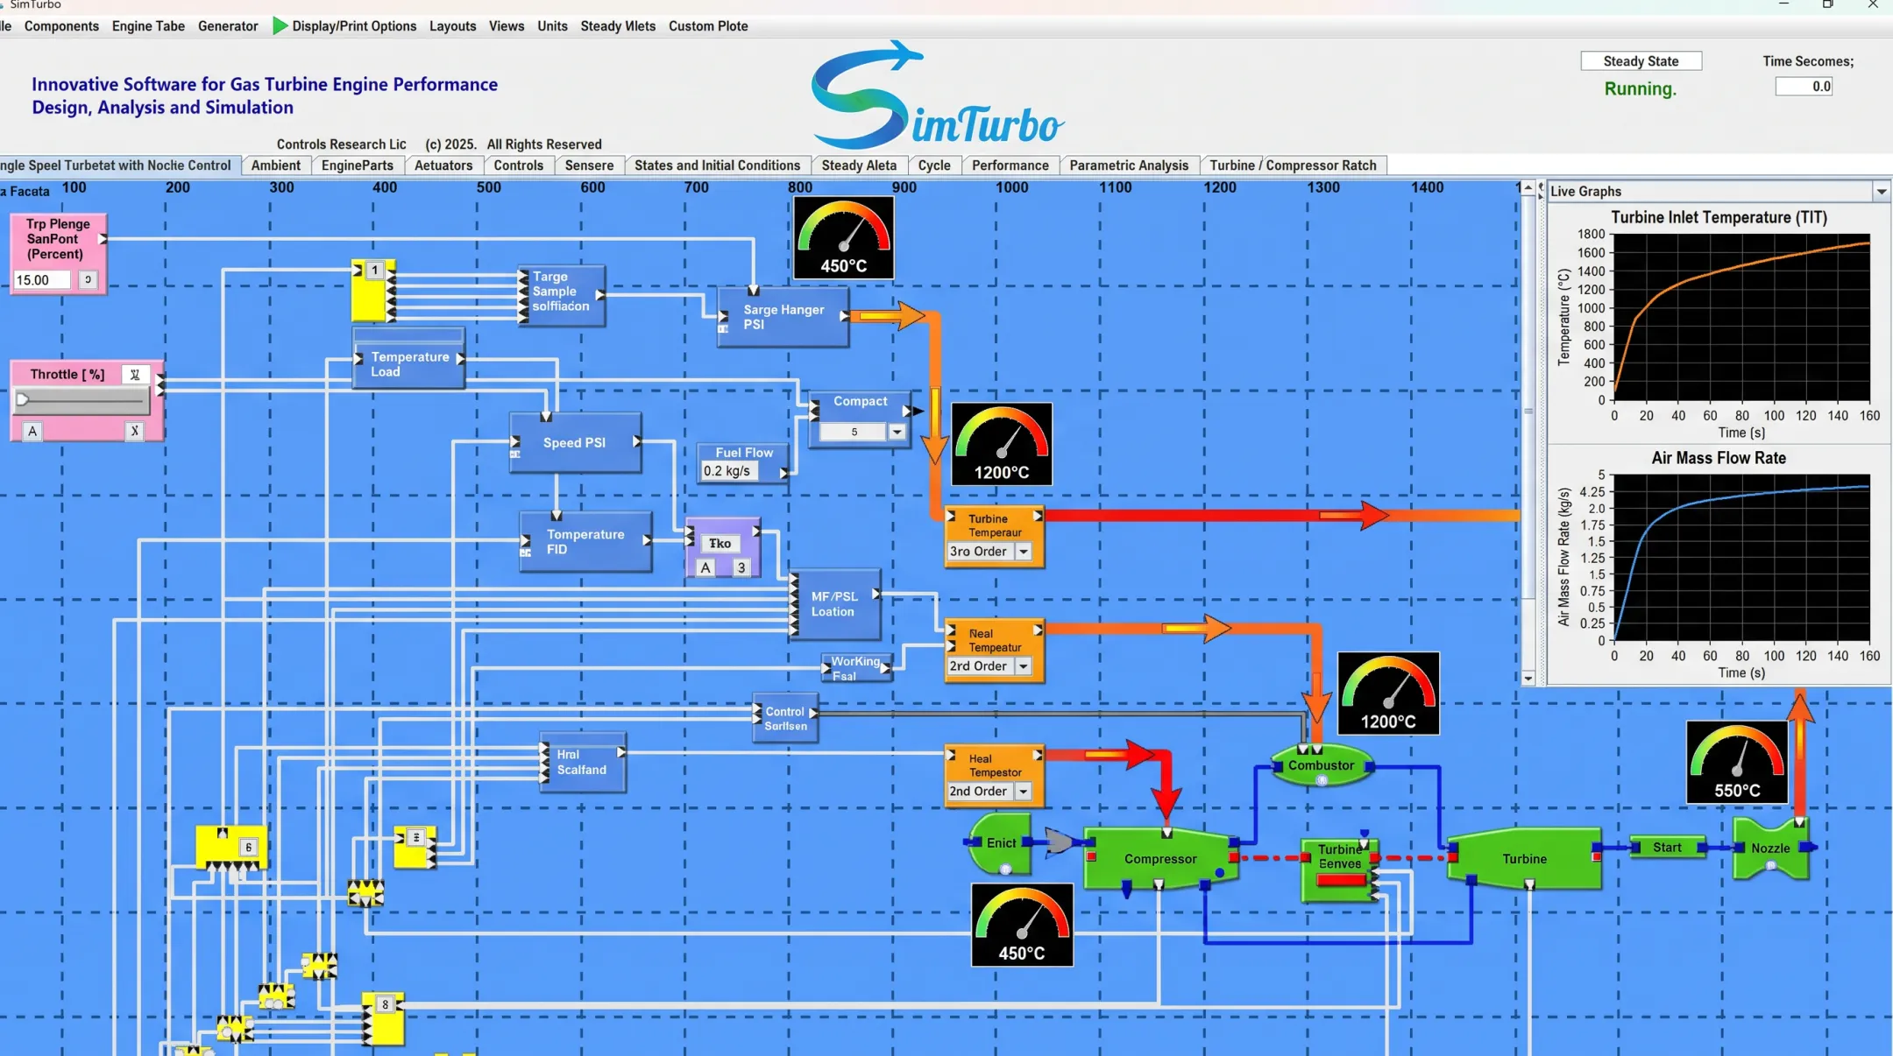The height and width of the screenshot is (1056, 1893).
Task: Select the green Turbine block
Action: pyautogui.click(x=1523, y=859)
